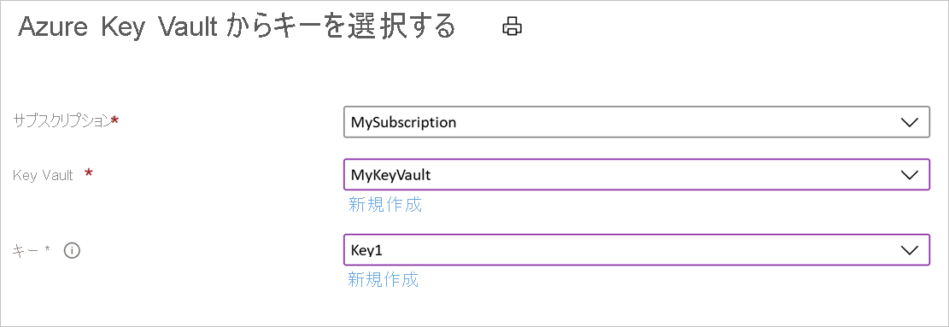Open the Key1 combo box
The width and height of the screenshot is (949, 327).
pos(636,249)
